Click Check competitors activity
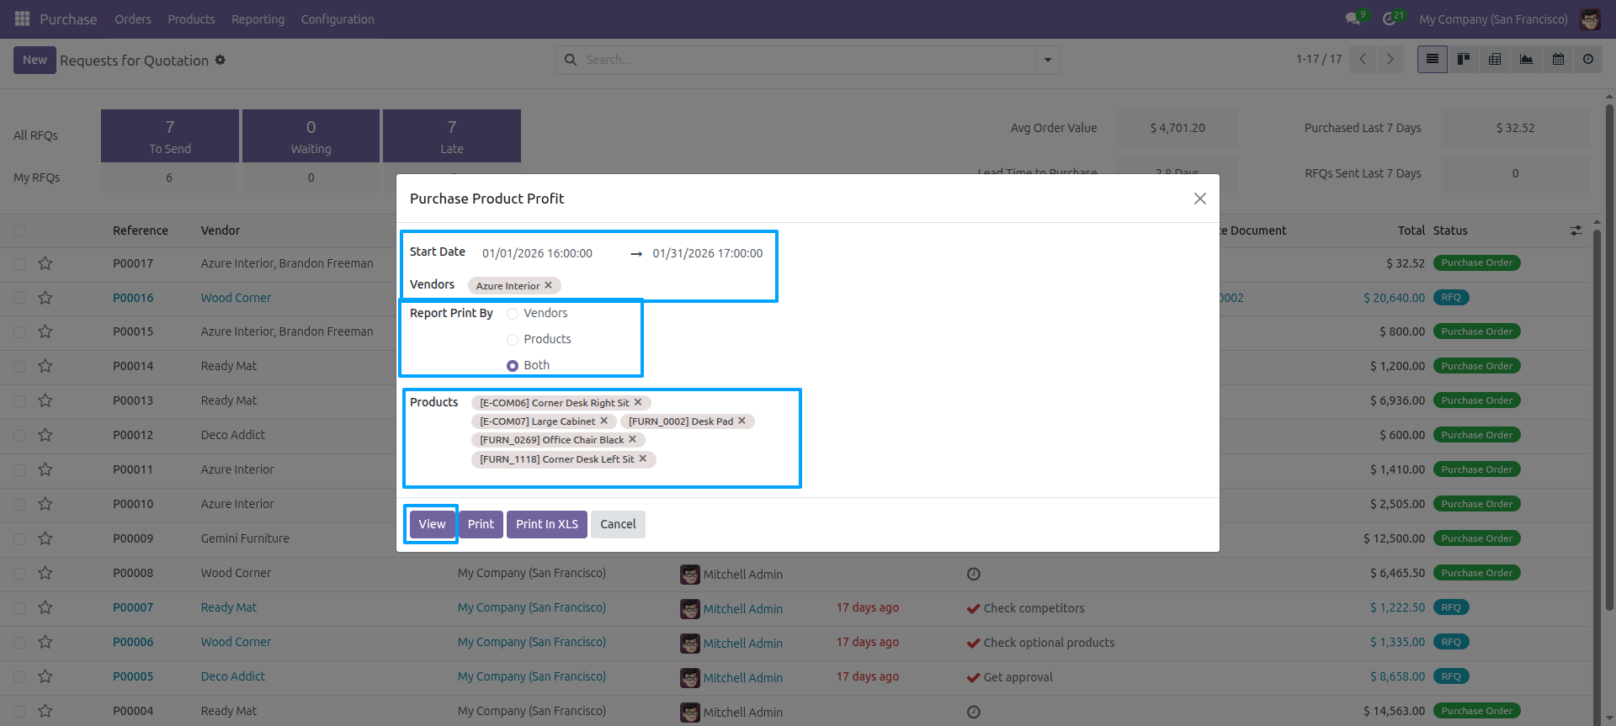The width and height of the screenshot is (1616, 726). [1034, 608]
